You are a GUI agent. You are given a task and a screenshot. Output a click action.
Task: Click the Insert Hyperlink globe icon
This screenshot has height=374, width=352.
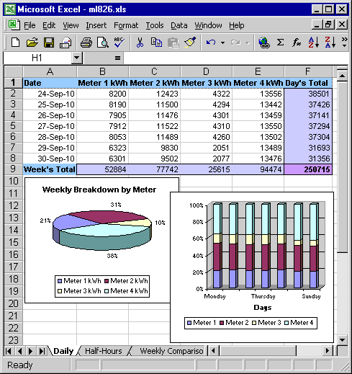tap(264, 43)
